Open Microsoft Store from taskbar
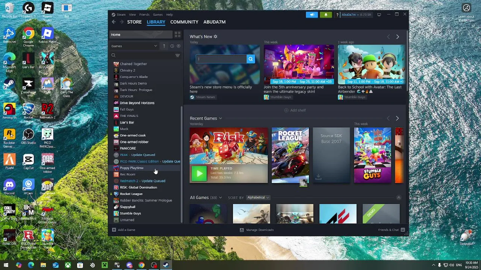 coord(80,265)
